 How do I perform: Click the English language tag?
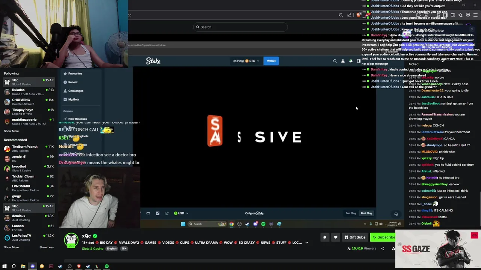pos(112,249)
